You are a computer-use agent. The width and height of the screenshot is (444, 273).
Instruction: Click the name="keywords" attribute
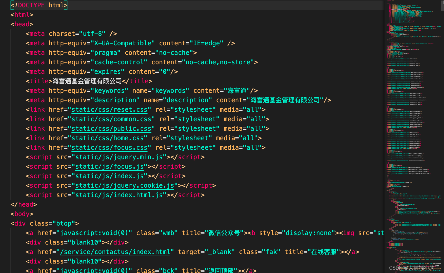[x=161, y=91]
